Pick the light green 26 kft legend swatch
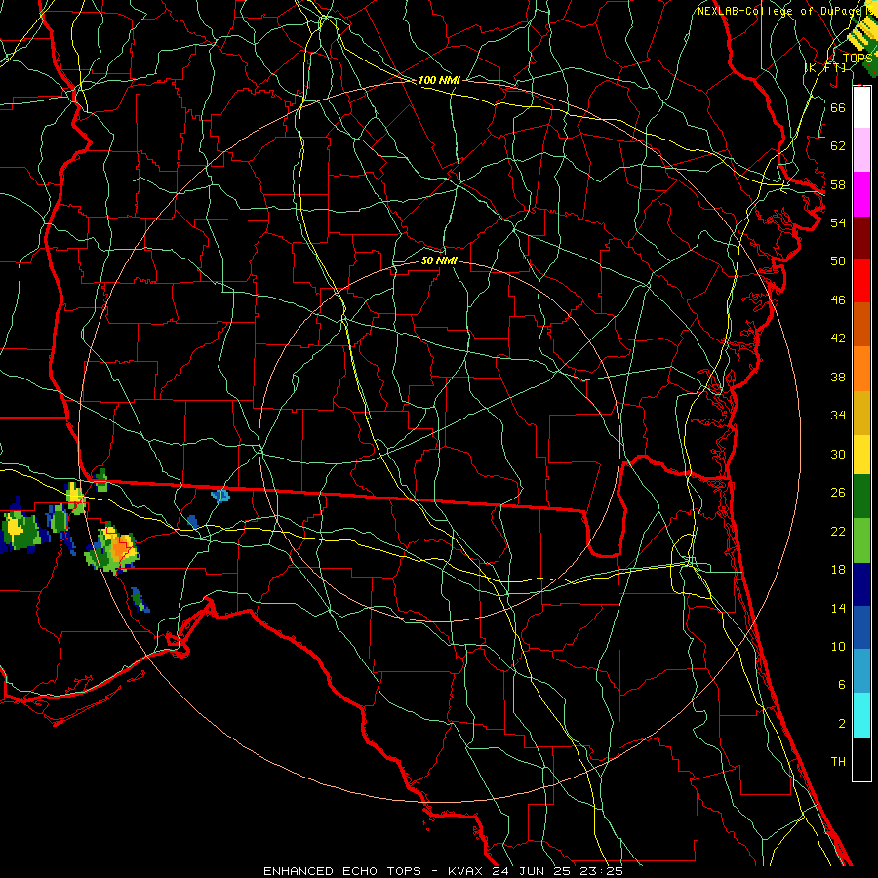 pos(861,540)
